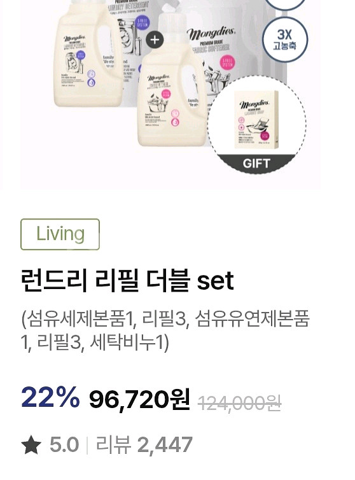Tap the 3X 고농축 circular badge

(285, 40)
